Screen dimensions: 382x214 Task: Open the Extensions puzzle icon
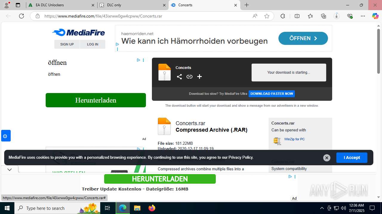pyautogui.click(x=283, y=16)
